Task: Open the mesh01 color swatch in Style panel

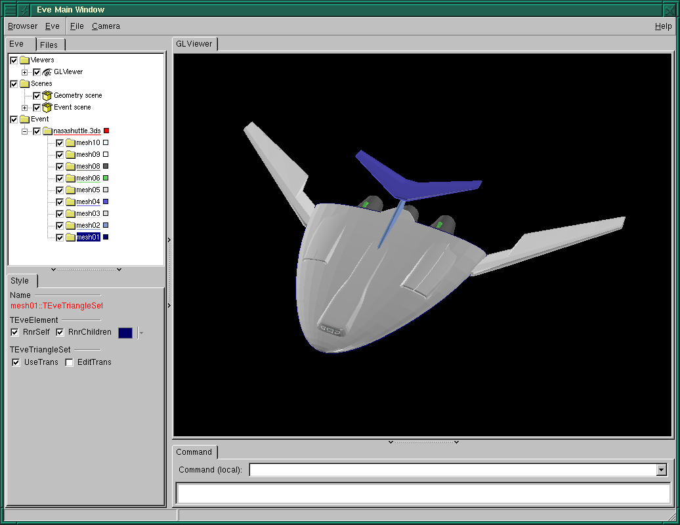Action: pos(125,333)
